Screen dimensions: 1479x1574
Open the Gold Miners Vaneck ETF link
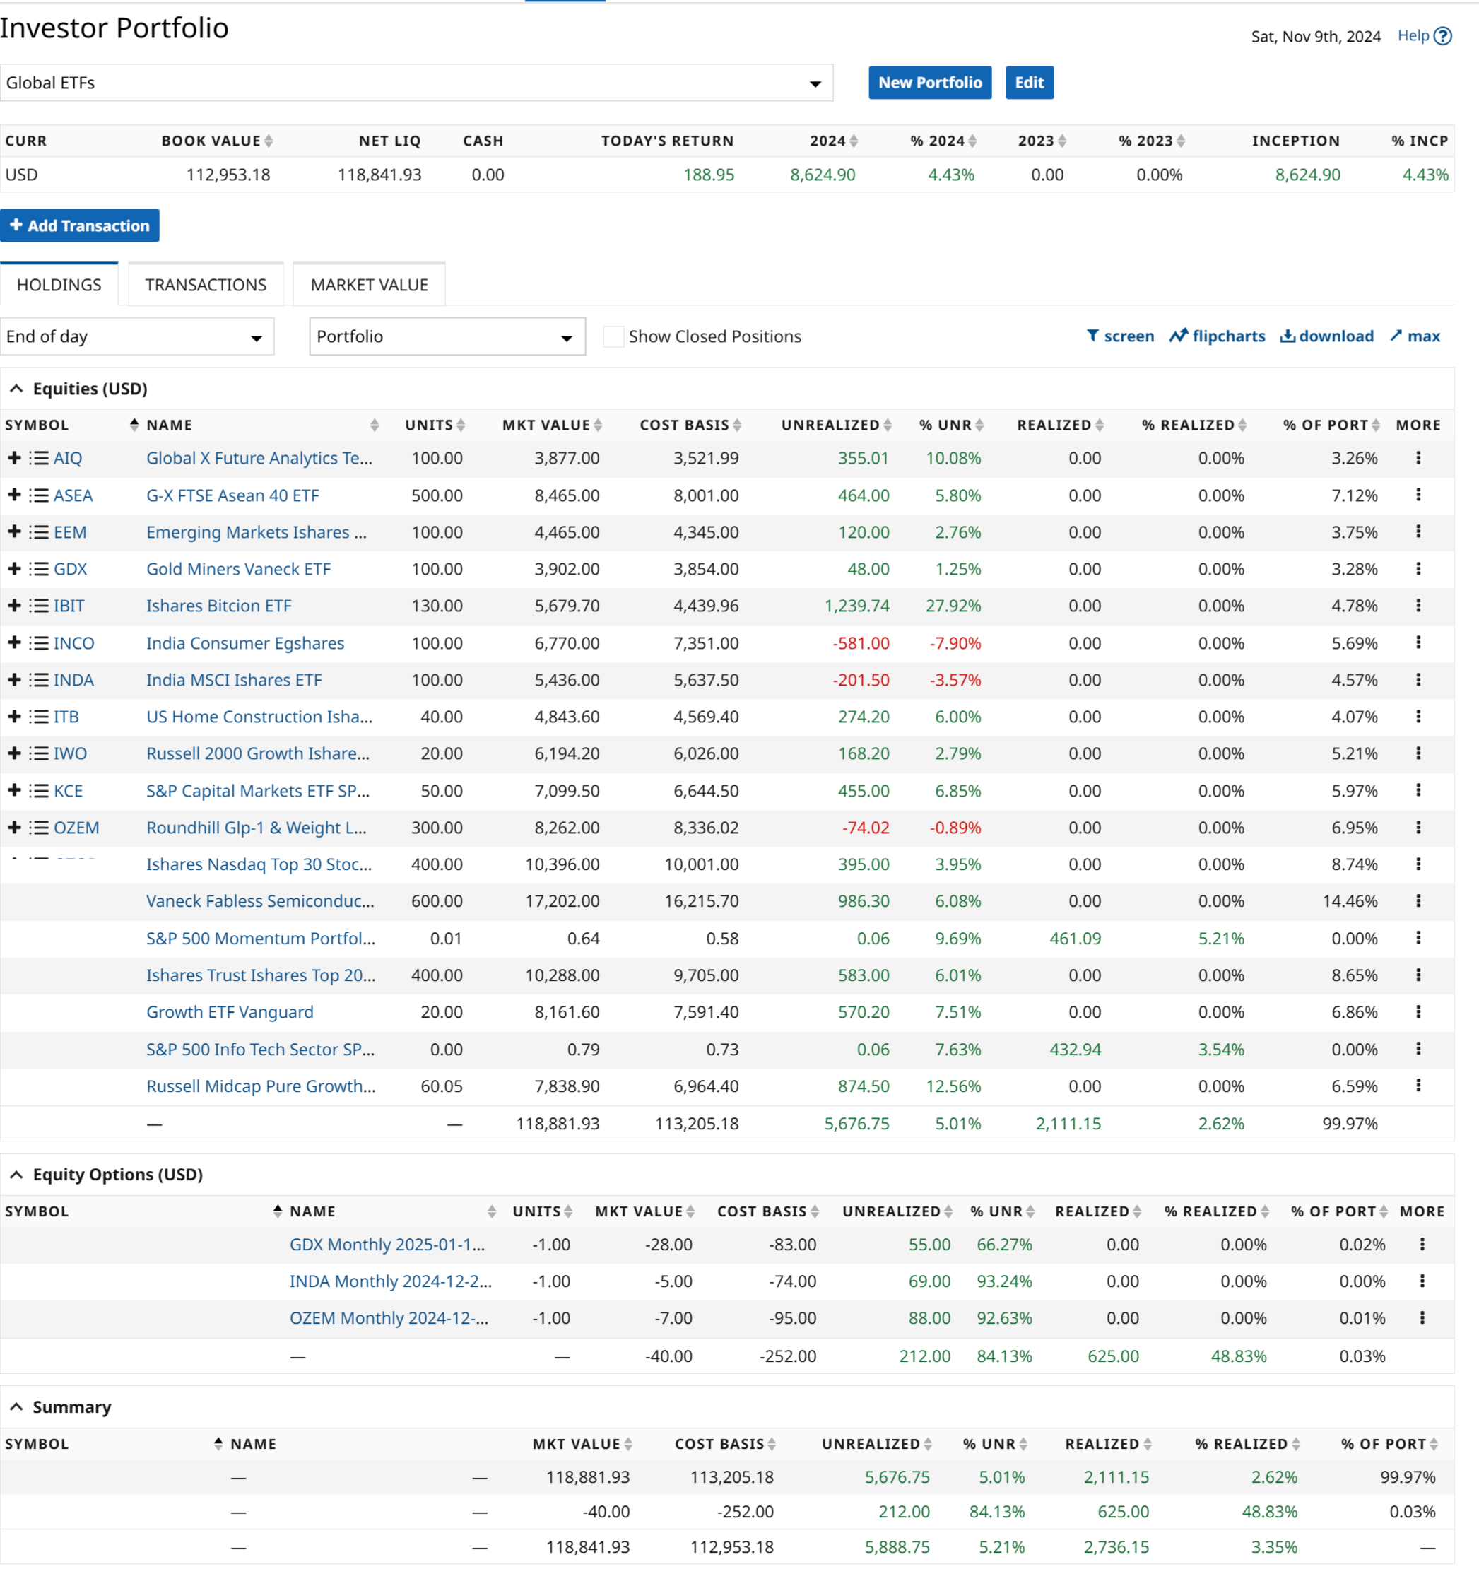[238, 569]
